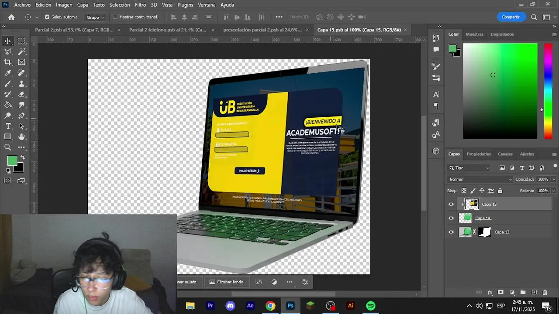Hide the Capa 14 layer
This screenshot has width=559, height=314.
click(451, 218)
